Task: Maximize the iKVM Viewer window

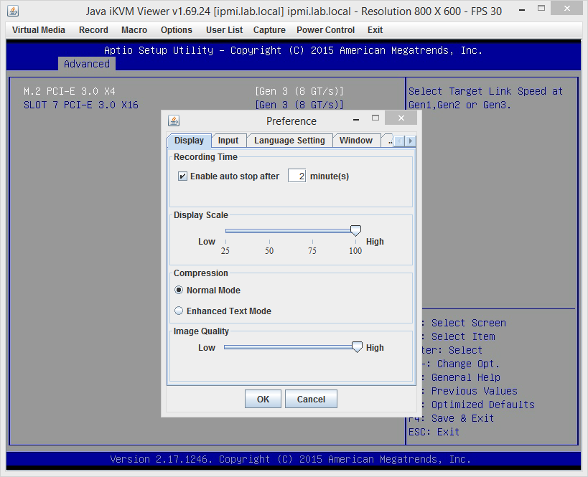Action: (x=541, y=8)
